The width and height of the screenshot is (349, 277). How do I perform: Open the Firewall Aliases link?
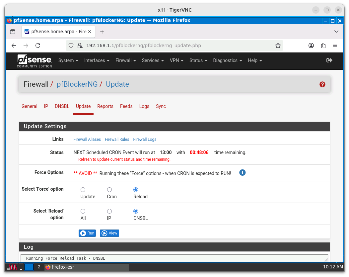[87, 139]
